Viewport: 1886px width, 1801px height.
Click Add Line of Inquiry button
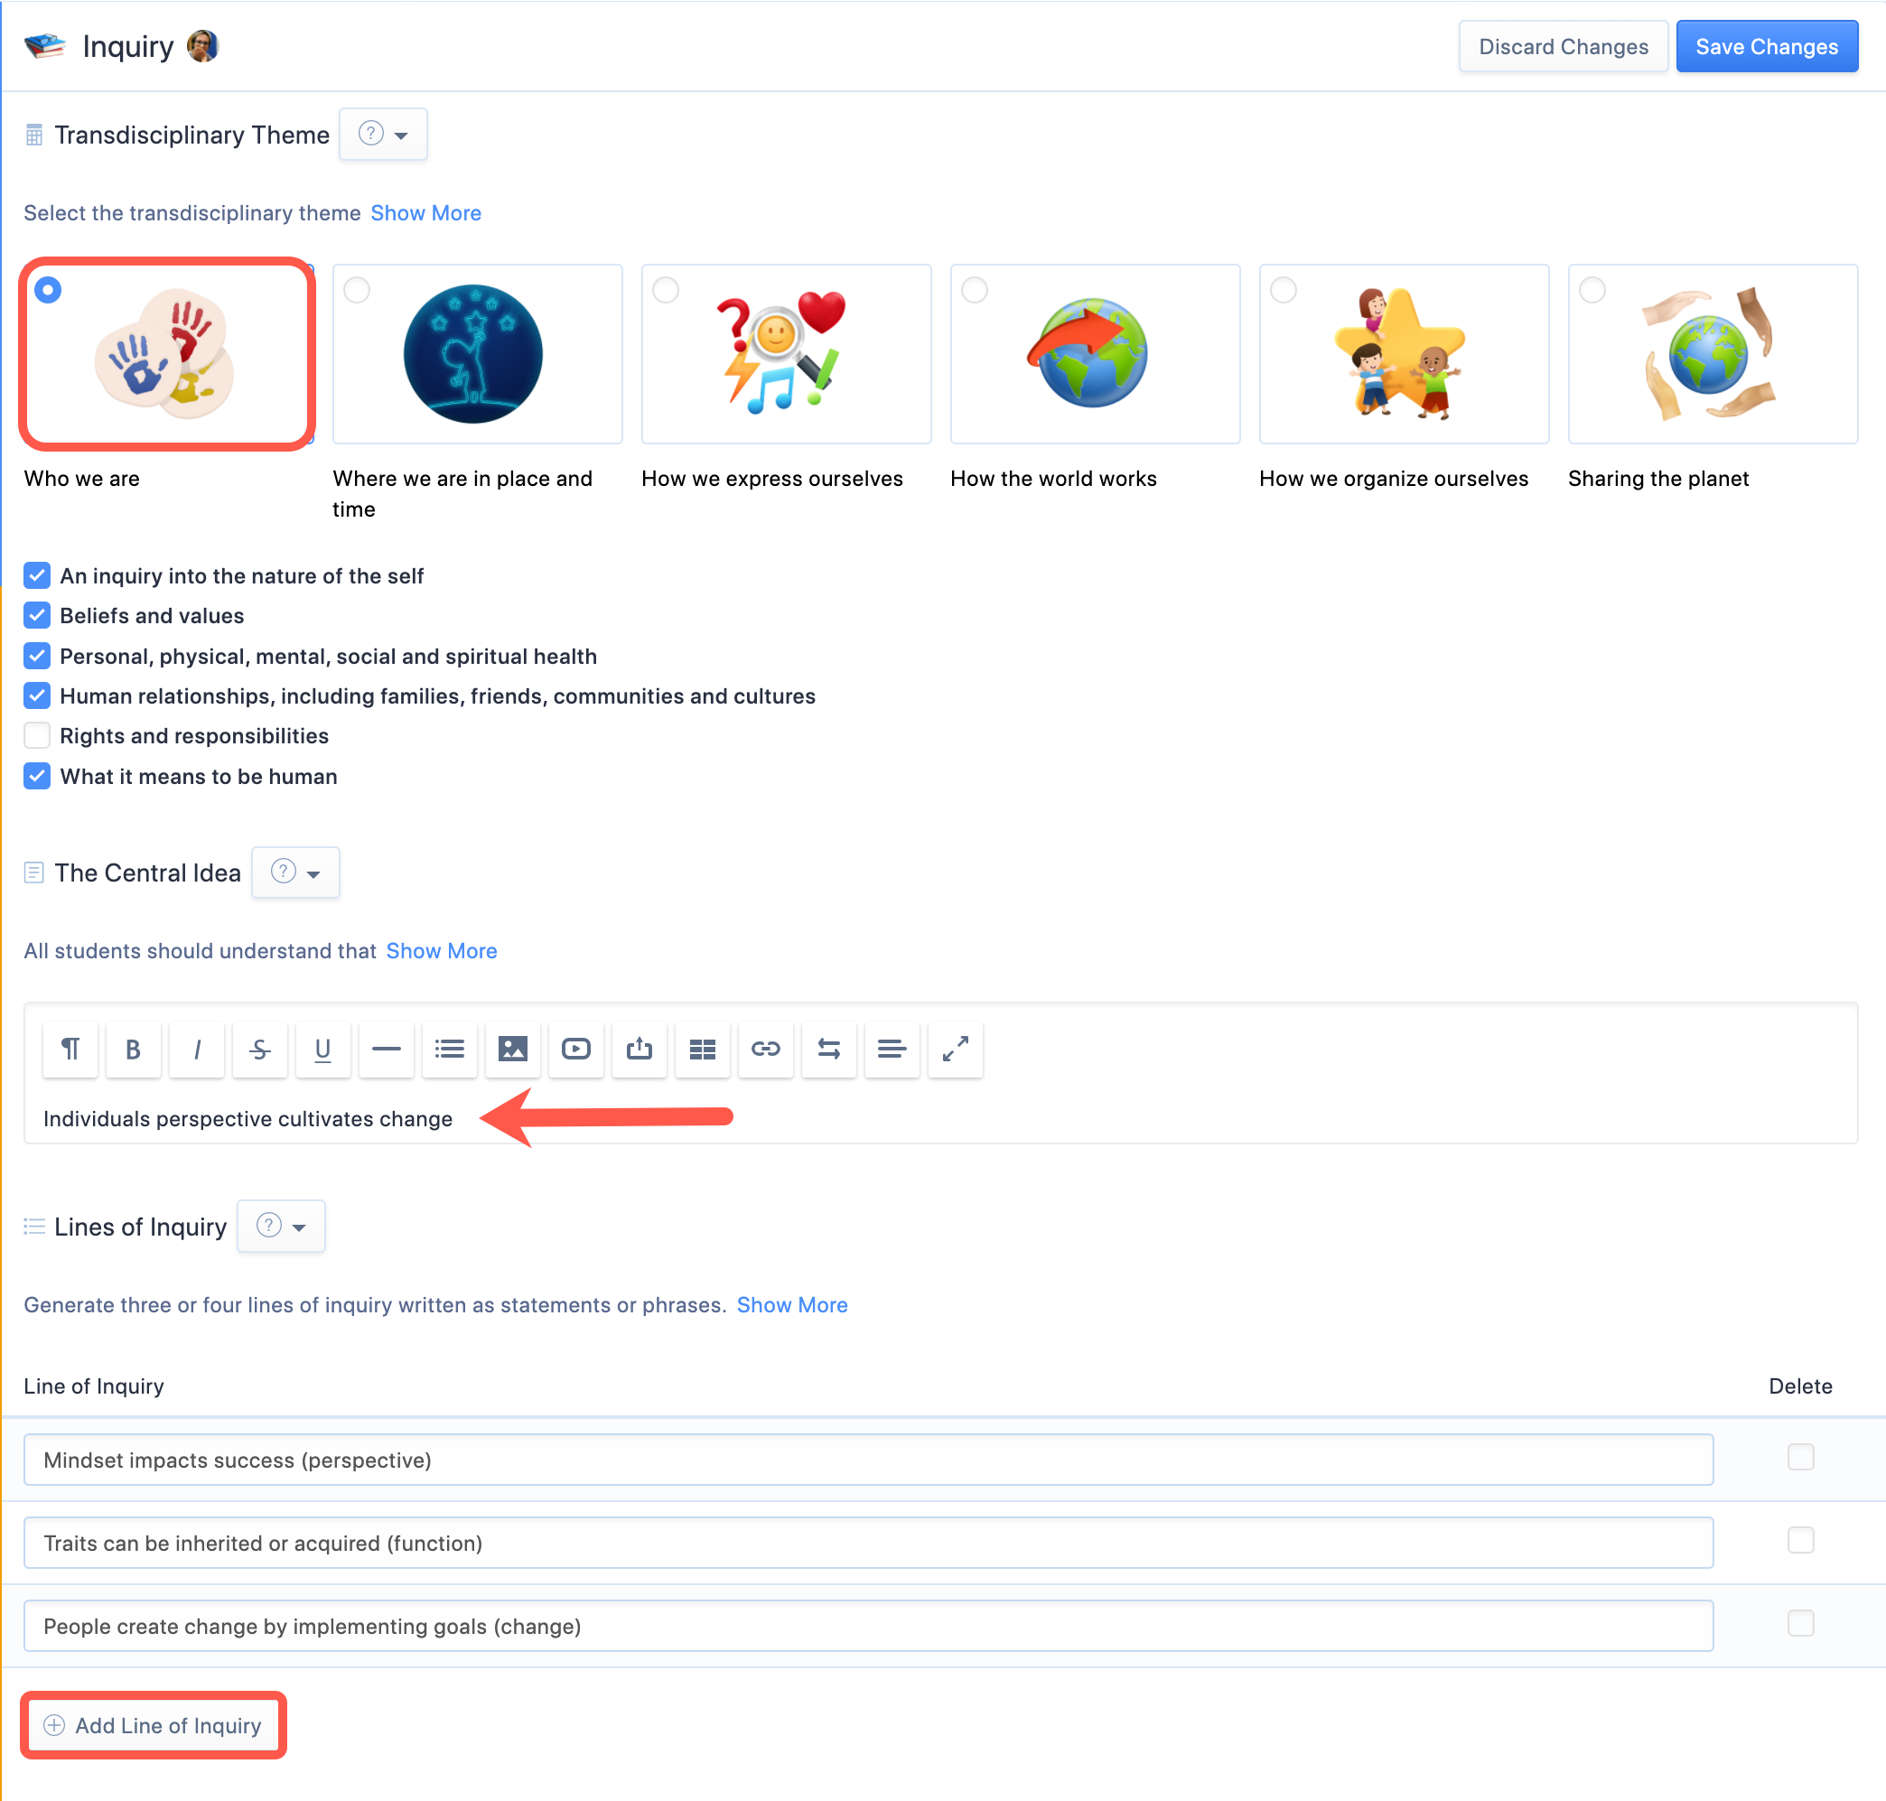[154, 1725]
